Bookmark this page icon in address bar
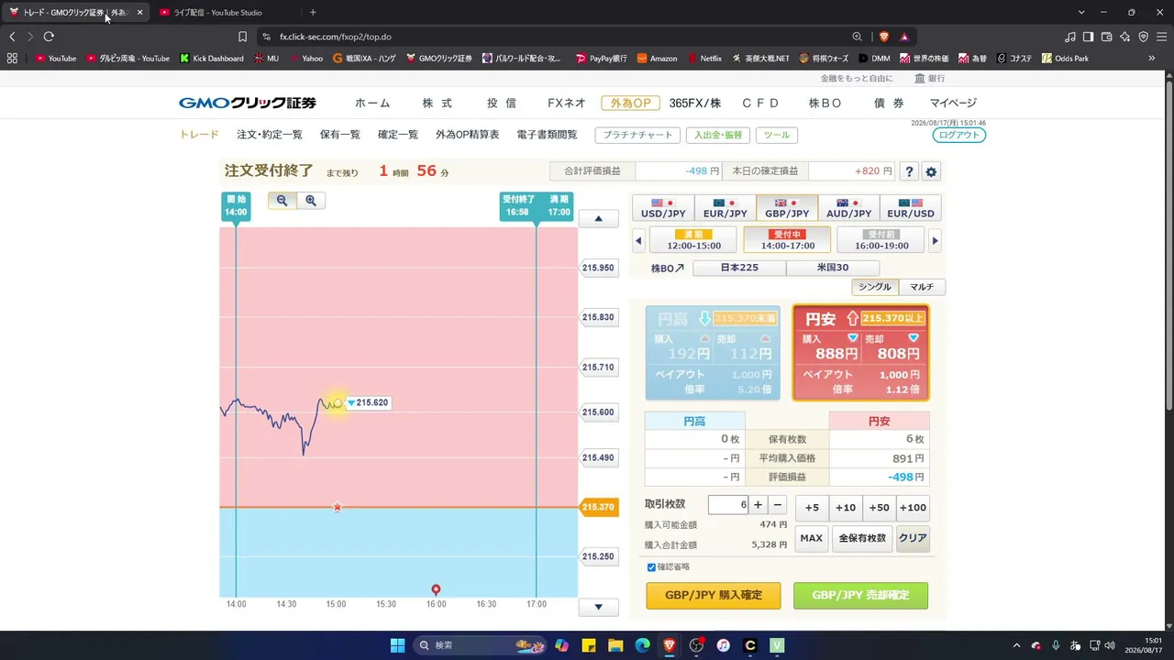 [x=242, y=37]
